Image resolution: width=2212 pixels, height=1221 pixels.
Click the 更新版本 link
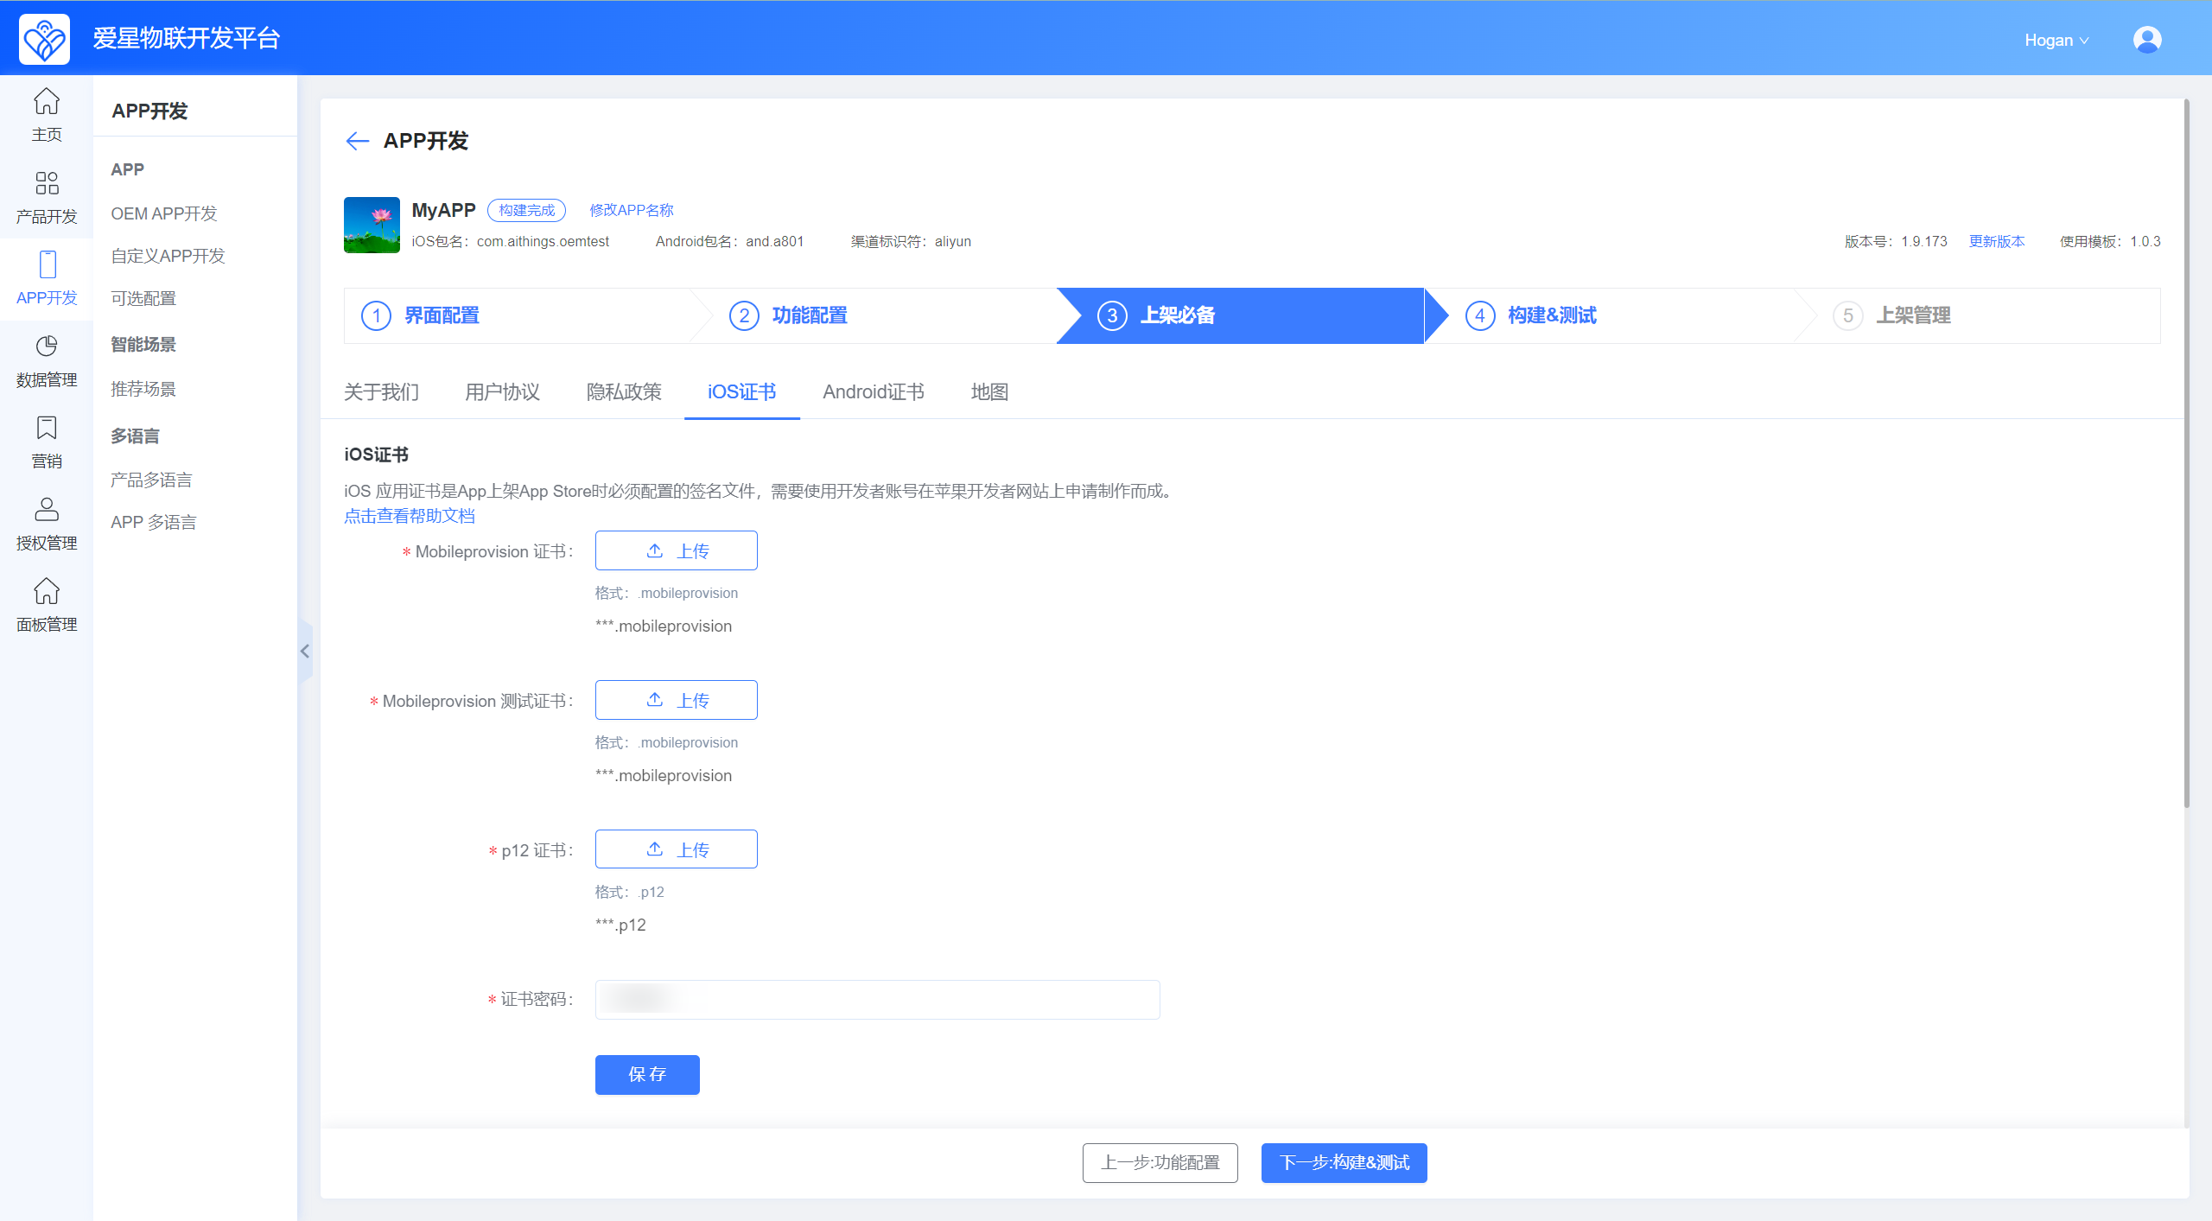[x=1996, y=241]
